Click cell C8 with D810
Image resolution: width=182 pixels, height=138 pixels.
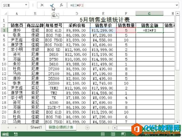pos(54,55)
